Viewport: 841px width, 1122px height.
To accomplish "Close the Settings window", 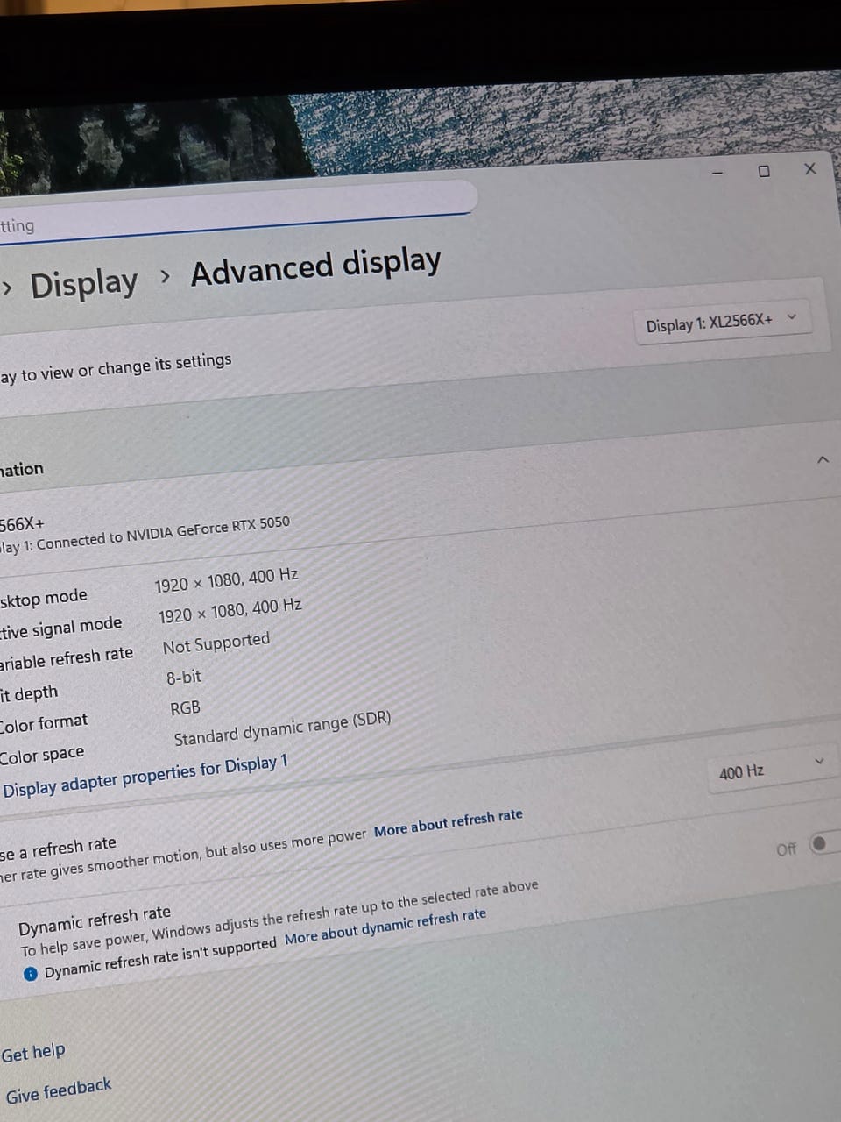I will click(810, 168).
